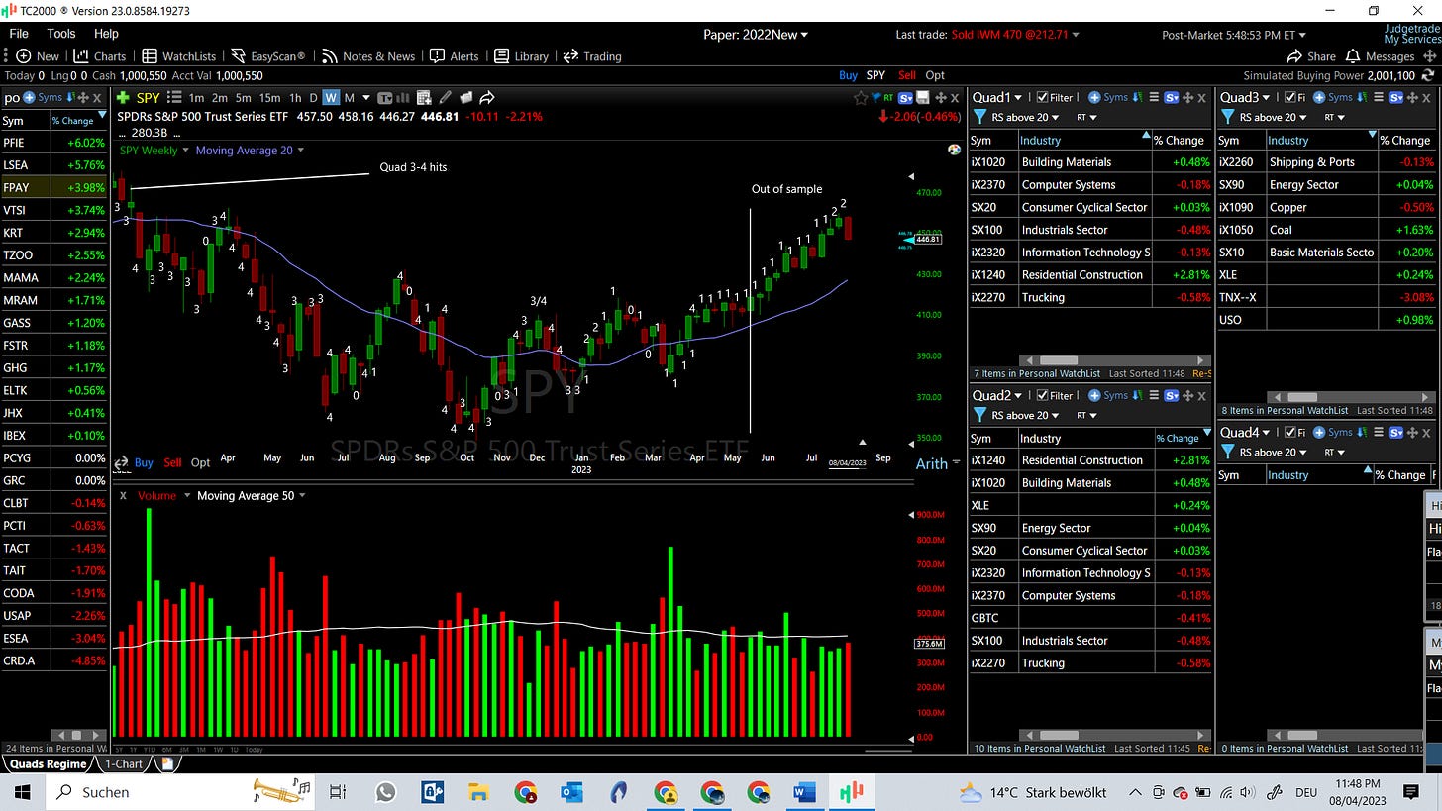
Task: Open the new layout tab icon
Action: point(167,763)
